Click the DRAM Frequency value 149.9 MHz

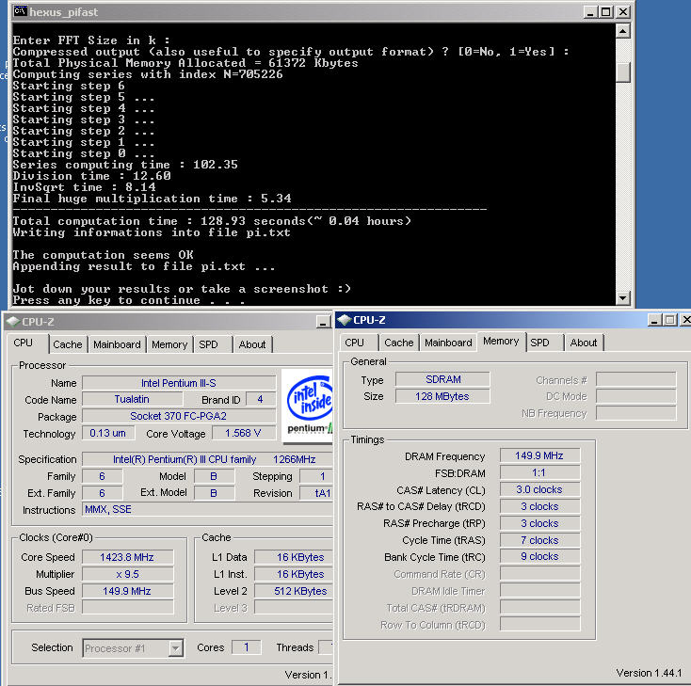[x=539, y=455]
